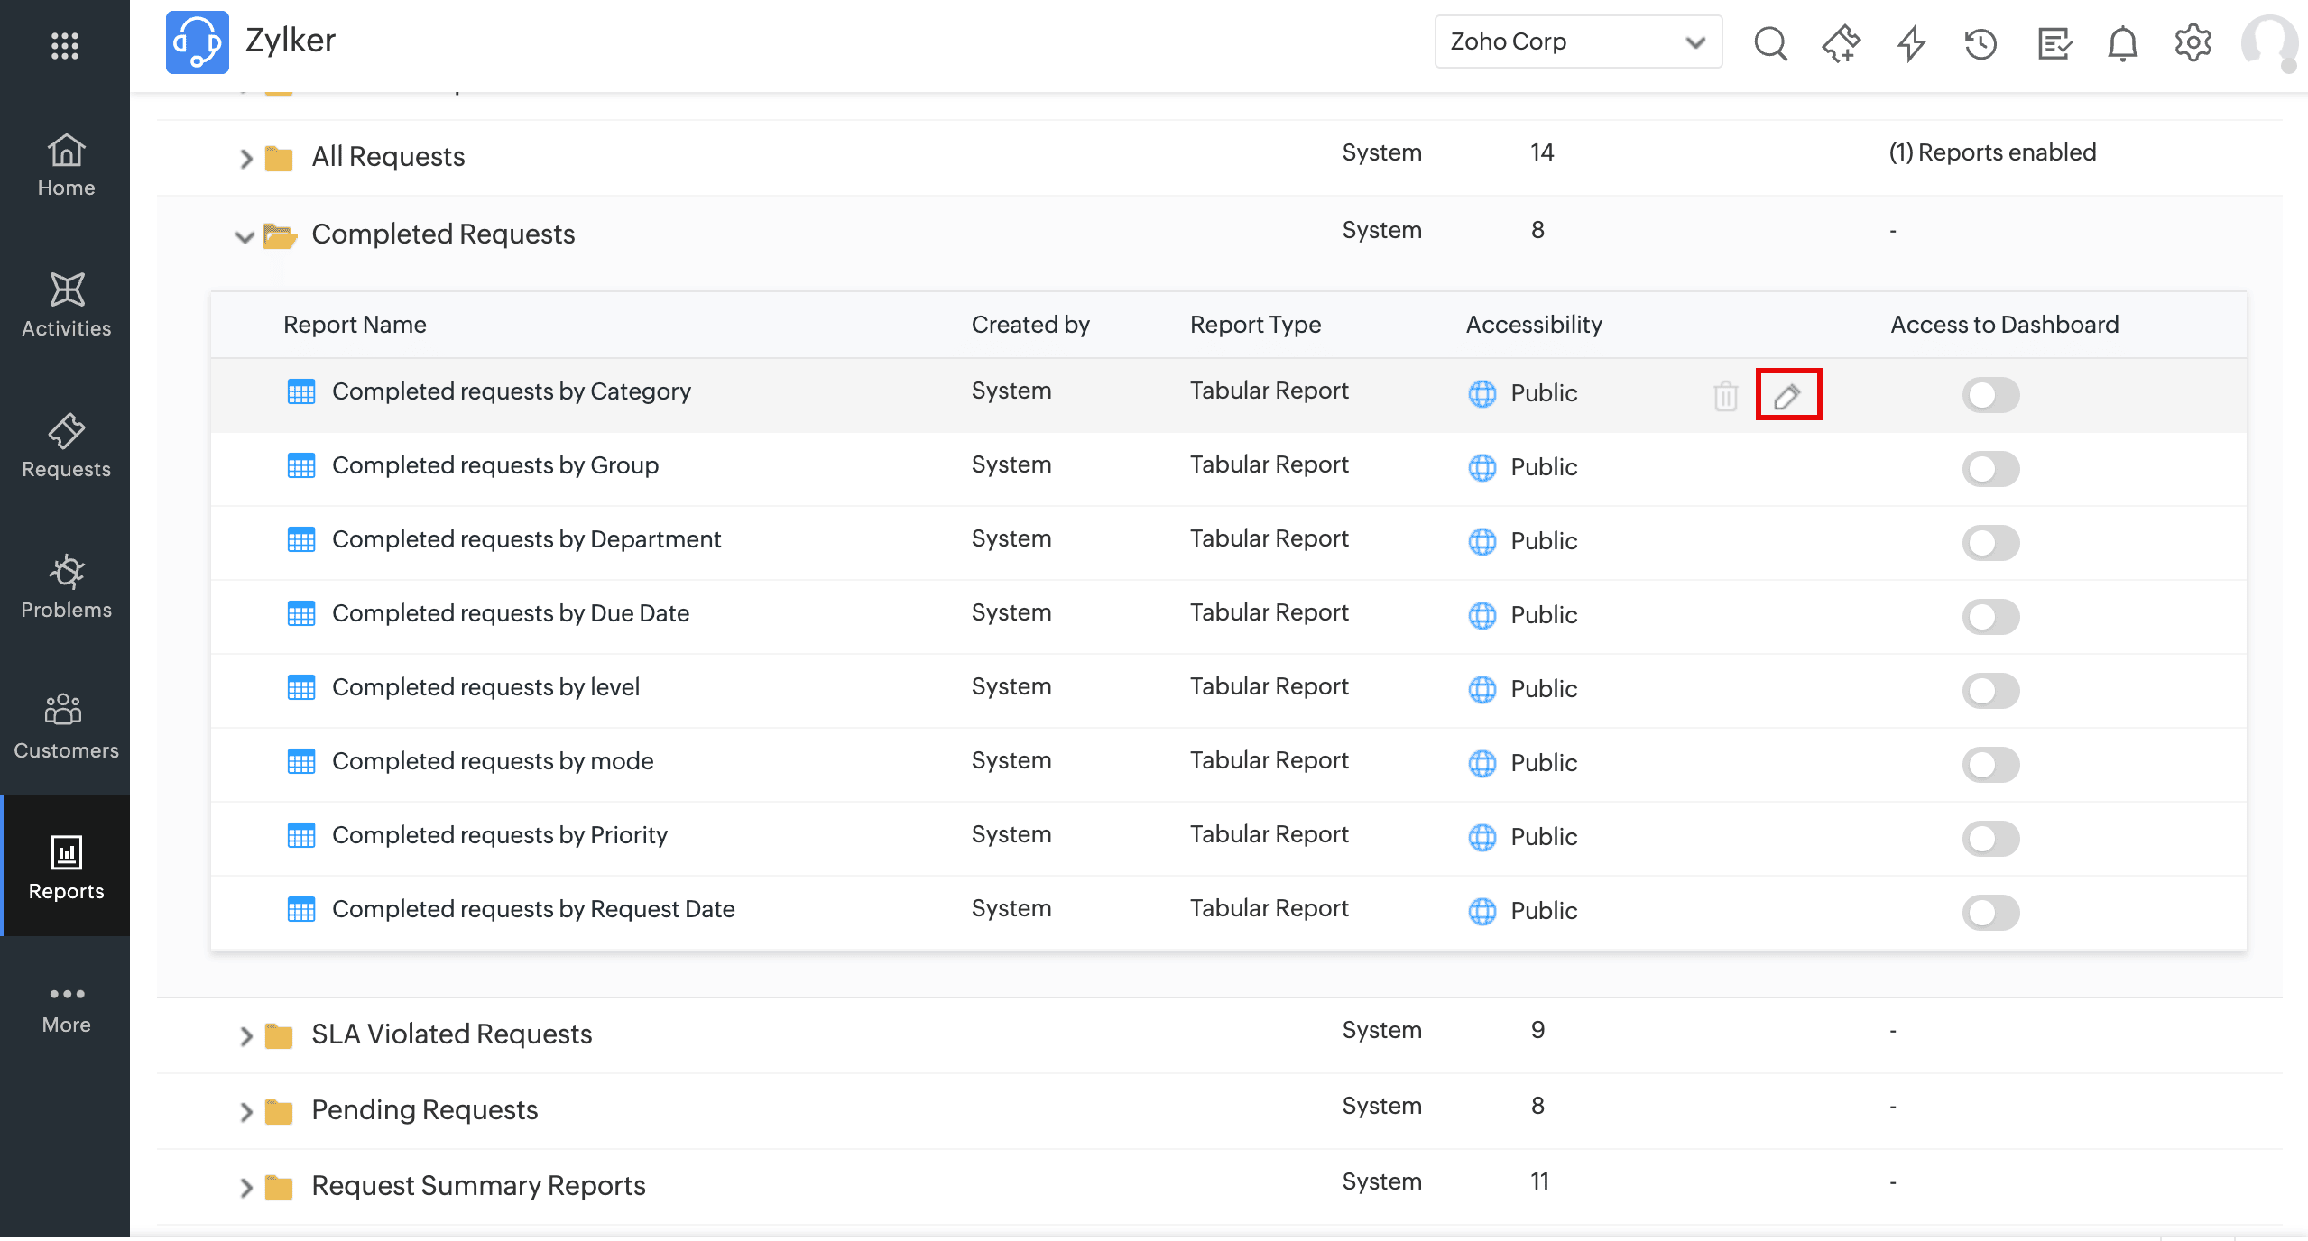The image size is (2308, 1241).
Task: Expand the SLA Violated Requests folder
Action: (x=245, y=1035)
